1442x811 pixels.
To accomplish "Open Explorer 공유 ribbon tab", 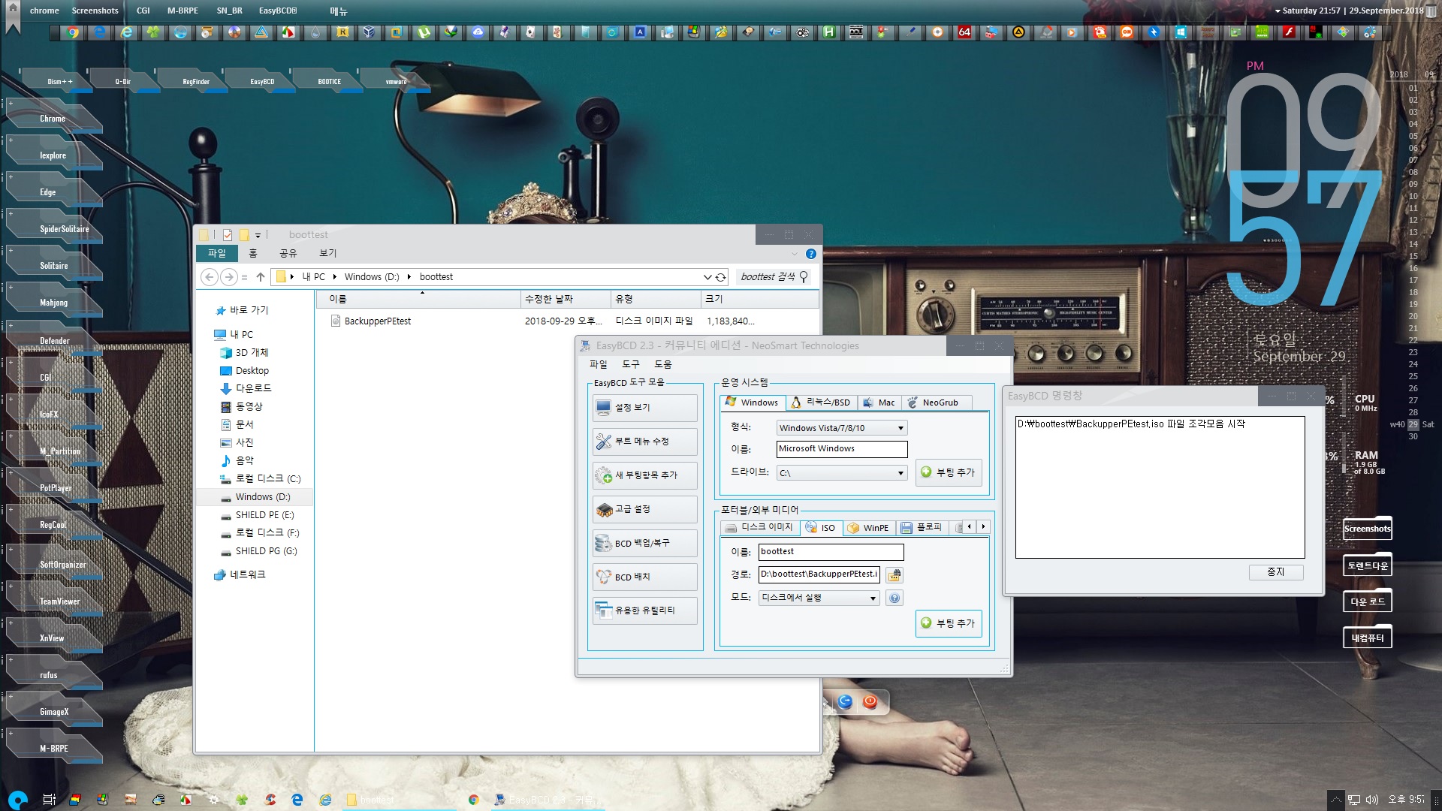I will coord(288,254).
